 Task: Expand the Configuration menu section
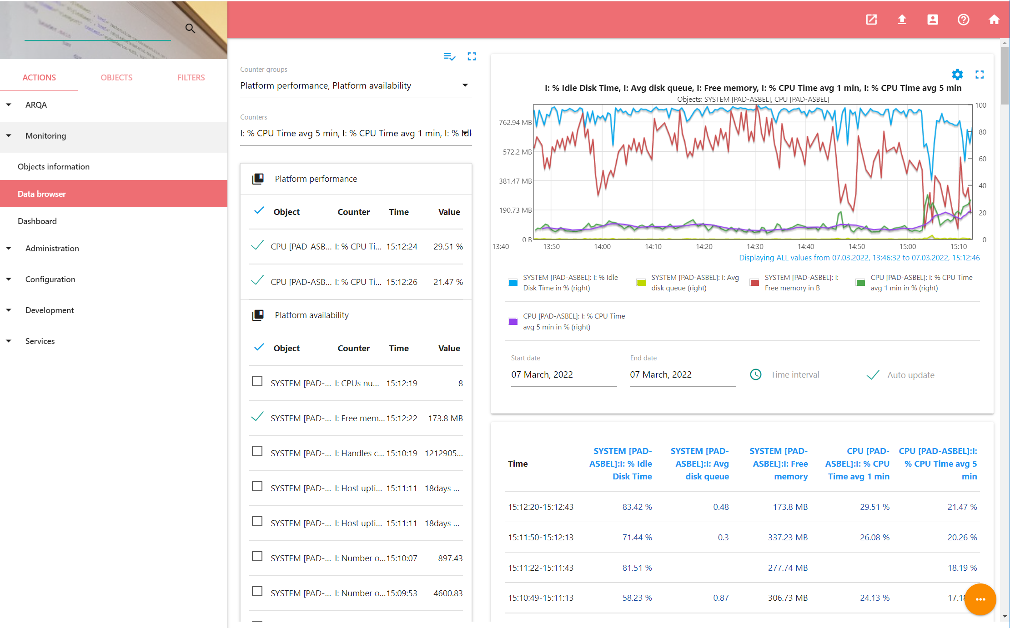pos(114,279)
